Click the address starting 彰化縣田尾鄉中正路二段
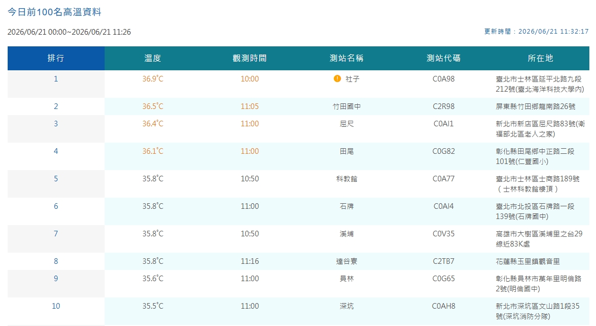The image size is (596, 326). [x=535, y=156]
